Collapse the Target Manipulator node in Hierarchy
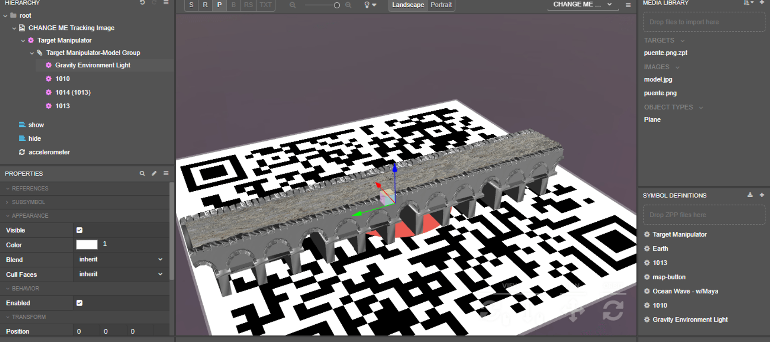 coord(23,40)
